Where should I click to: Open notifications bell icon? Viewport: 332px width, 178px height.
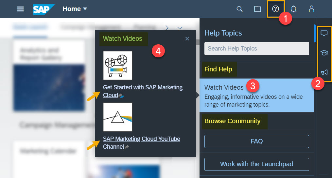pyautogui.click(x=293, y=9)
